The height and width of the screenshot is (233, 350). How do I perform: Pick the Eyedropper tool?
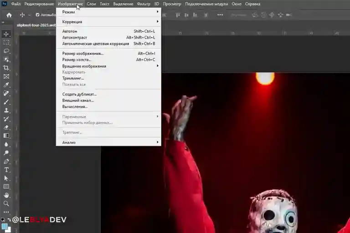pyautogui.click(x=6, y=85)
